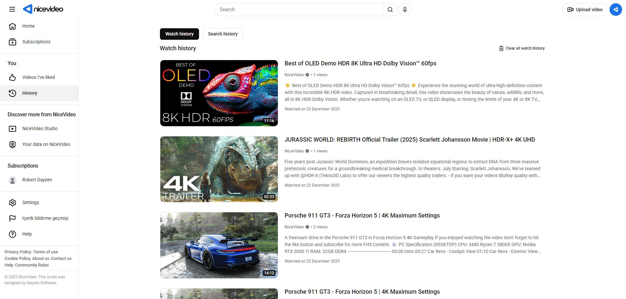Viewport: 626px width, 299px height.
Task: Open the blue user avatar menu
Action: (615, 10)
